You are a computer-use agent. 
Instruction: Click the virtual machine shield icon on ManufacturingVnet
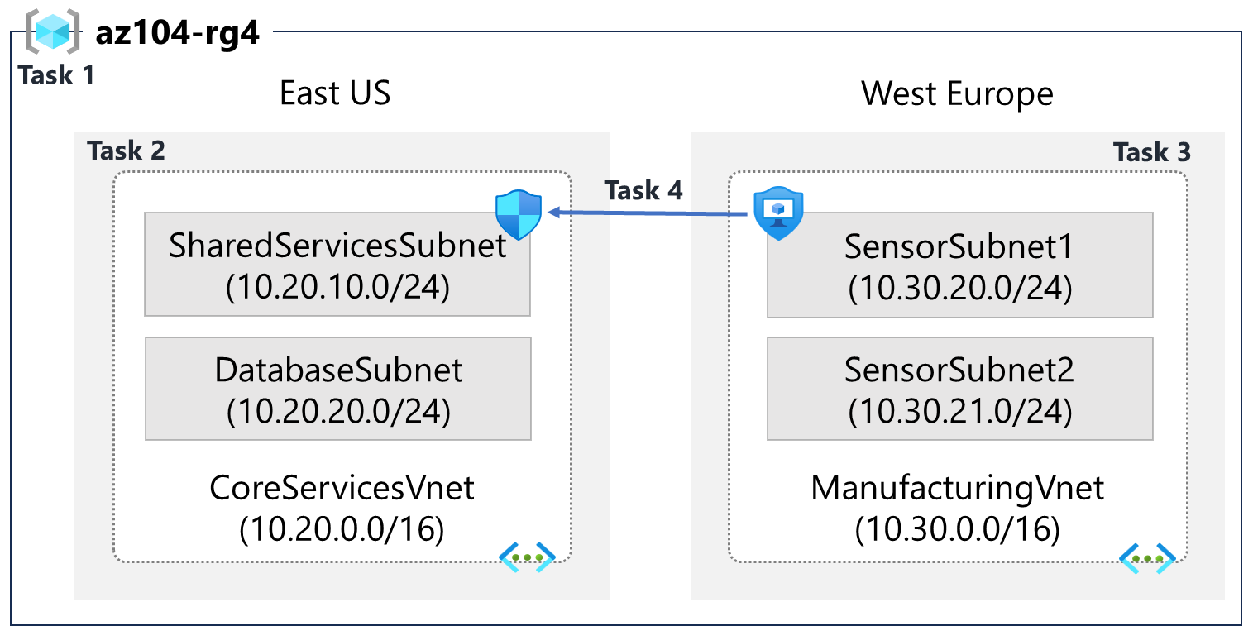click(778, 213)
